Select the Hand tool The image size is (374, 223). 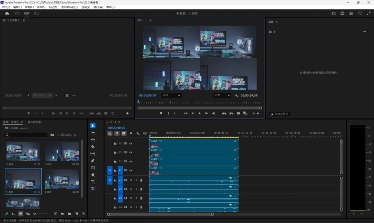click(93, 175)
